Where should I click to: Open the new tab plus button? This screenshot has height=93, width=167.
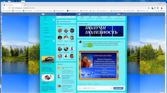(x=25, y=5)
